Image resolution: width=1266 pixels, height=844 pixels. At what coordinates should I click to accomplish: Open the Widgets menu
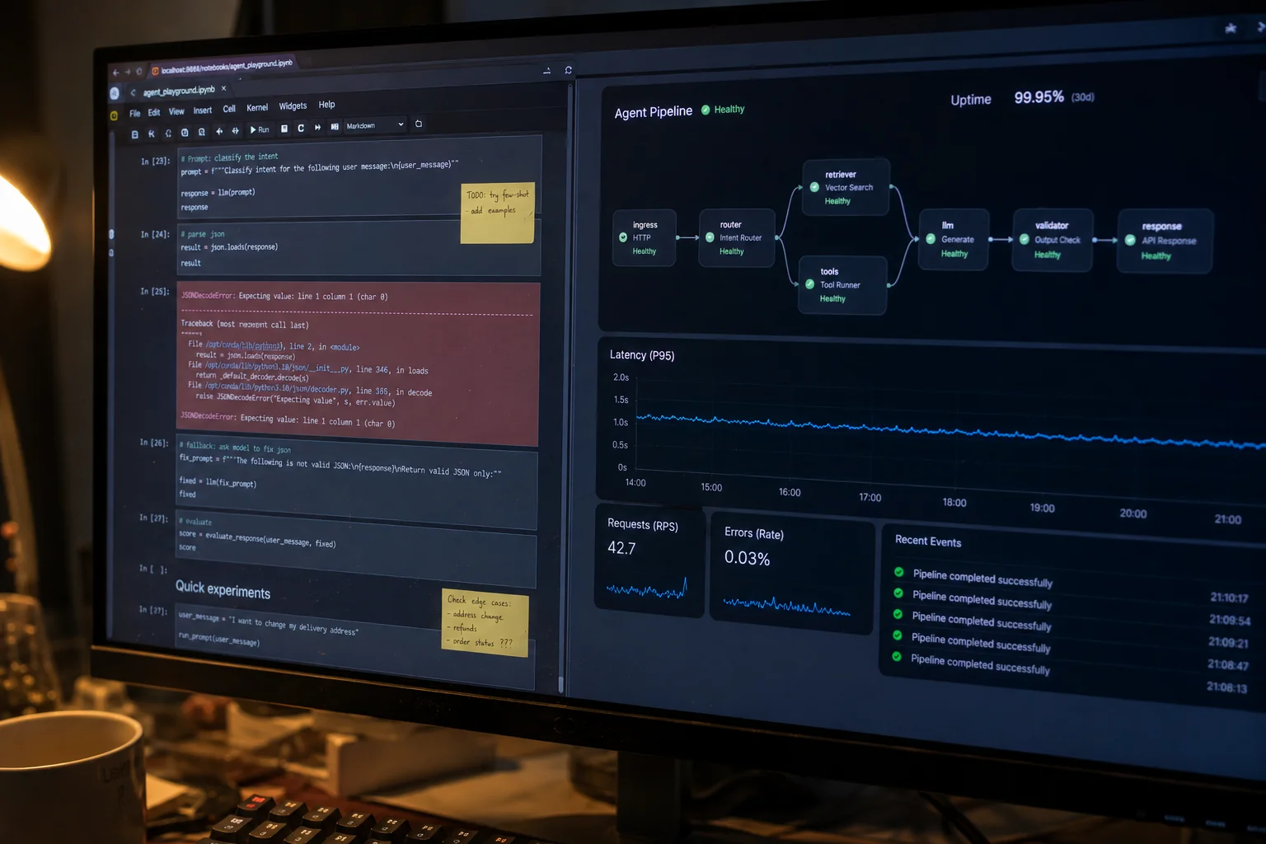click(x=293, y=105)
